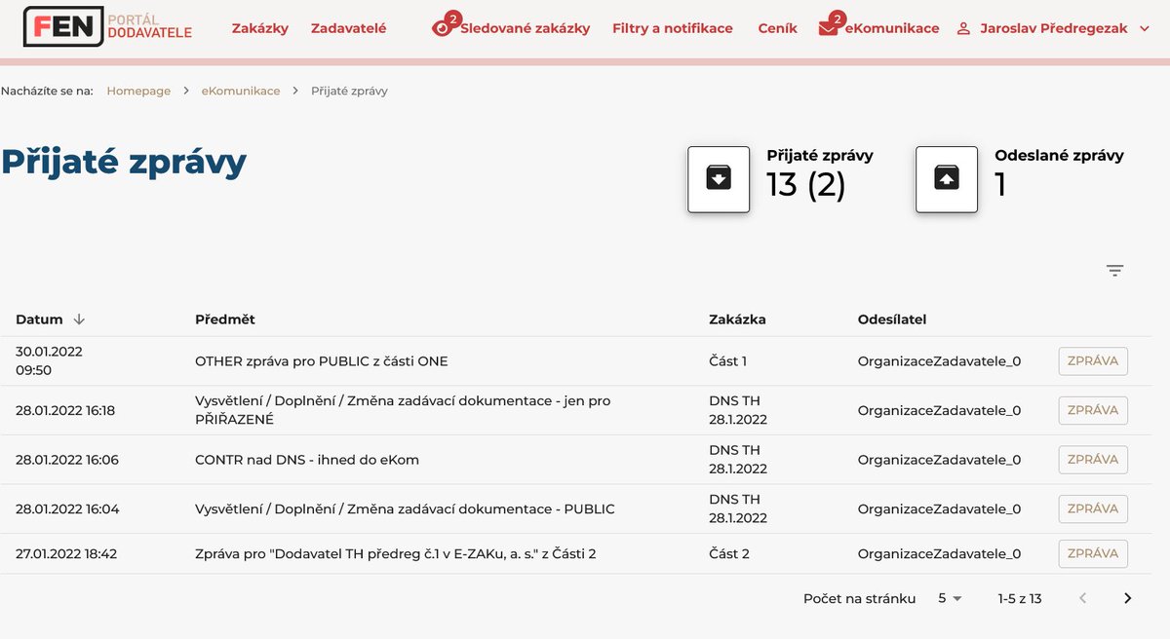Click date 27.01.2022 18:42
The image size is (1170, 639).
(66, 553)
